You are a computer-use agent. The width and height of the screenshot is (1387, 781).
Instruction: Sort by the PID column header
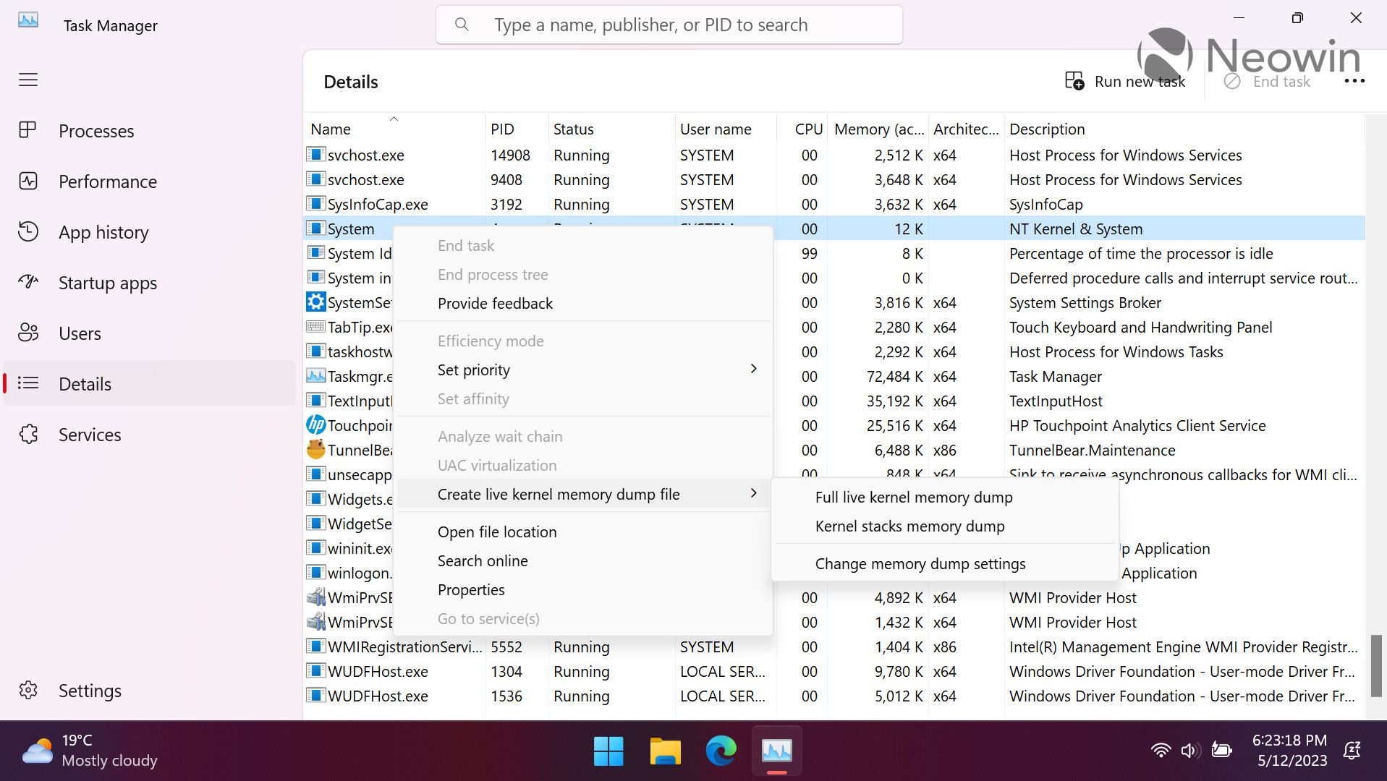pyautogui.click(x=517, y=129)
